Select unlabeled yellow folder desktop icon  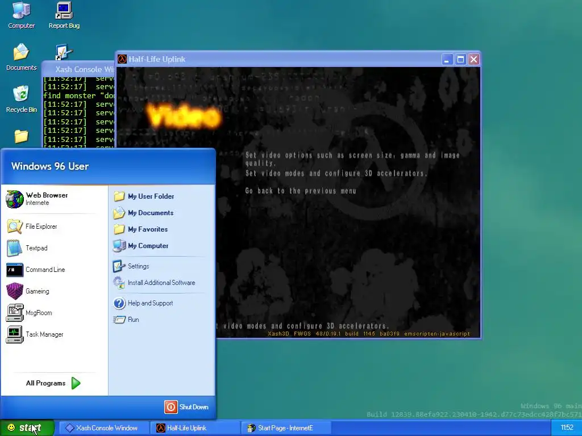[x=21, y=136]
